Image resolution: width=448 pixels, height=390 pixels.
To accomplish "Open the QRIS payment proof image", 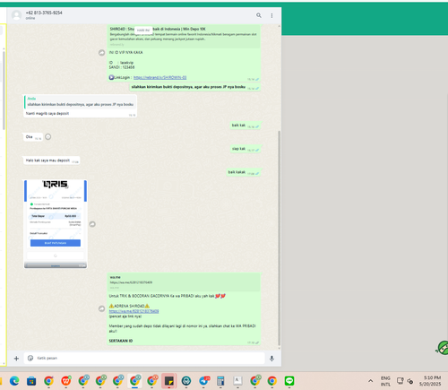I will [56, 224].
